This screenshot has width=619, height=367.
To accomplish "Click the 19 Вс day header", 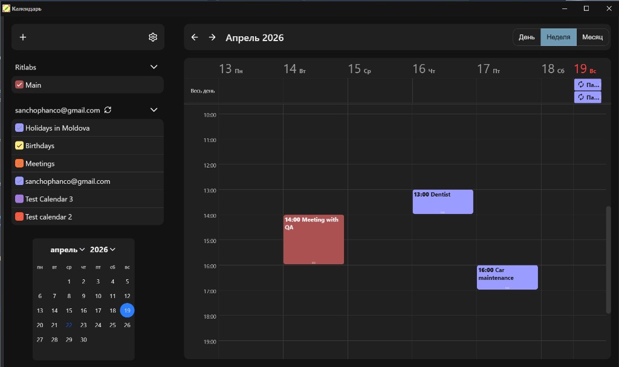I will coord(585,69).
